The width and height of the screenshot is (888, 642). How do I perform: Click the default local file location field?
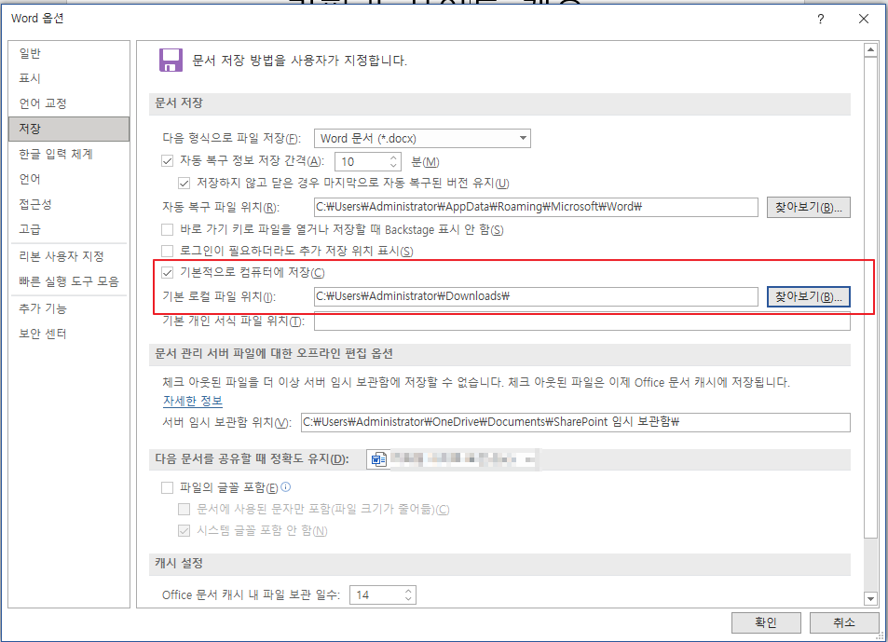[536, 296]
